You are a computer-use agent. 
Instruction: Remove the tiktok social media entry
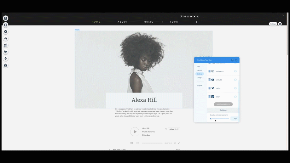(x=235, y=97)
